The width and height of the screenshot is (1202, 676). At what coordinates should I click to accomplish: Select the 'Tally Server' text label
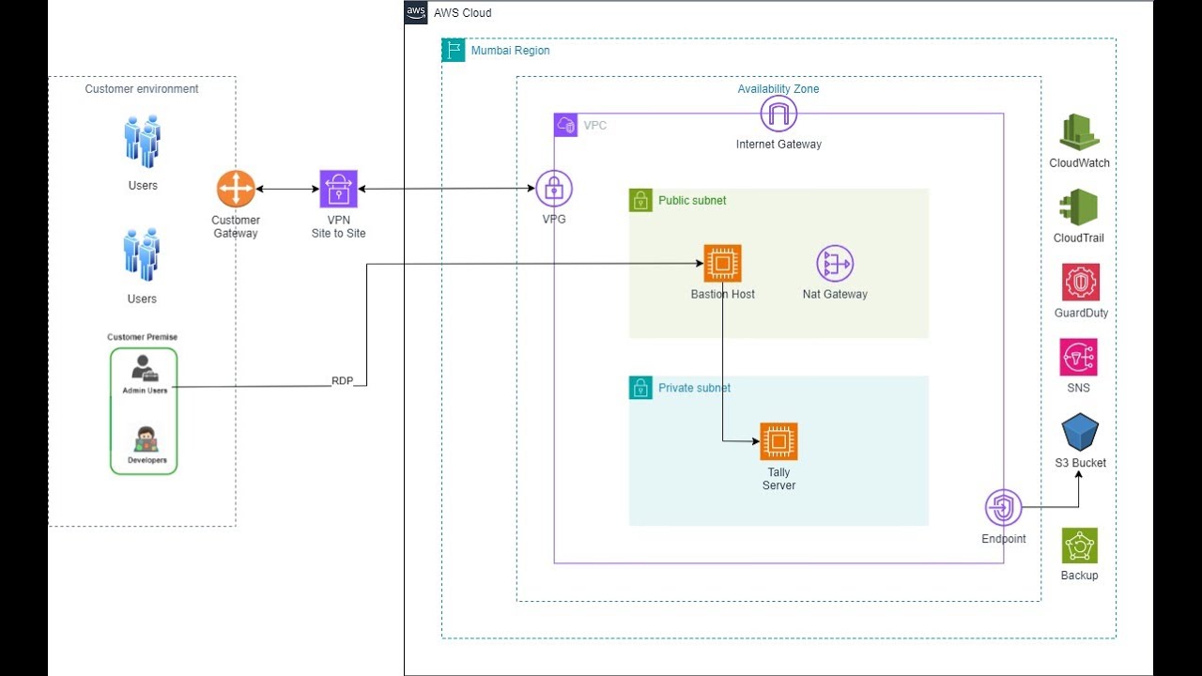click(778, 479)
